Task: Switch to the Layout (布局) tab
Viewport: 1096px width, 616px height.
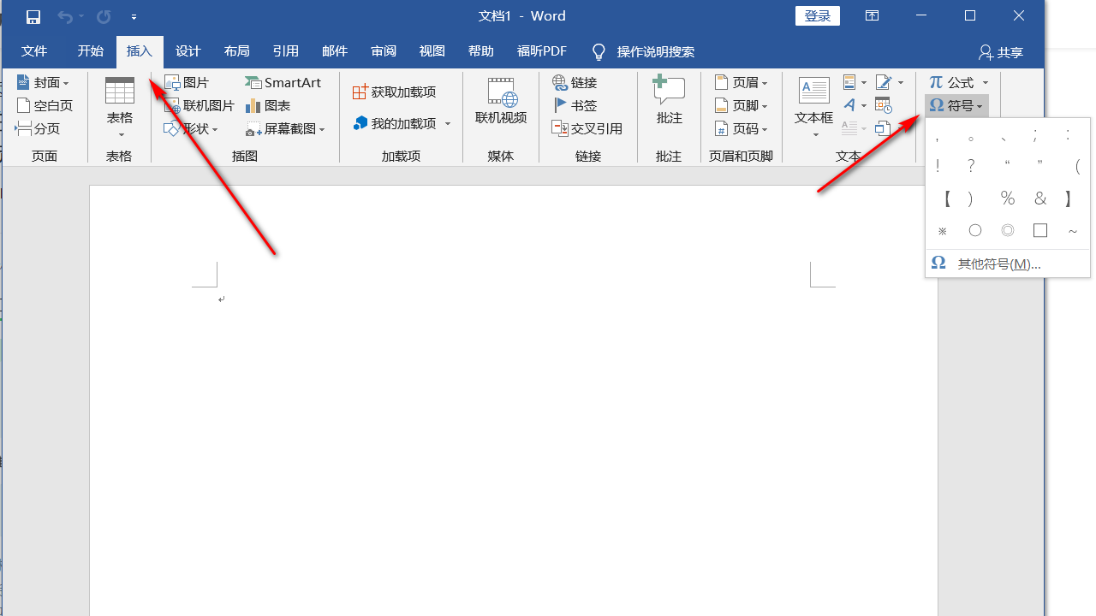Action: point(237,51)
